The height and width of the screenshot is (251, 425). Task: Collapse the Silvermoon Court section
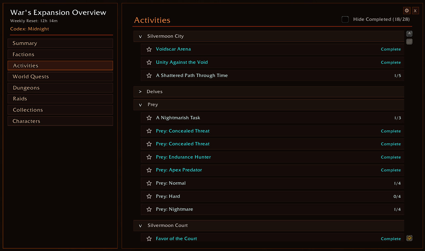(x=269, y=226)
